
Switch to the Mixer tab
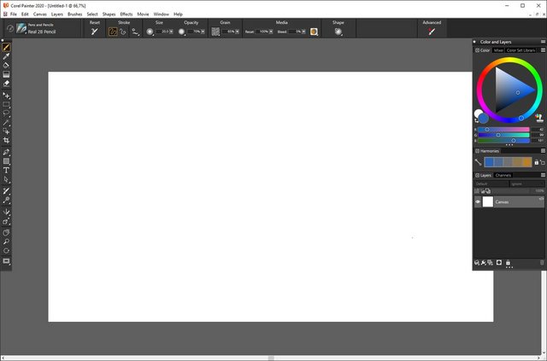(x=498, y=50)
